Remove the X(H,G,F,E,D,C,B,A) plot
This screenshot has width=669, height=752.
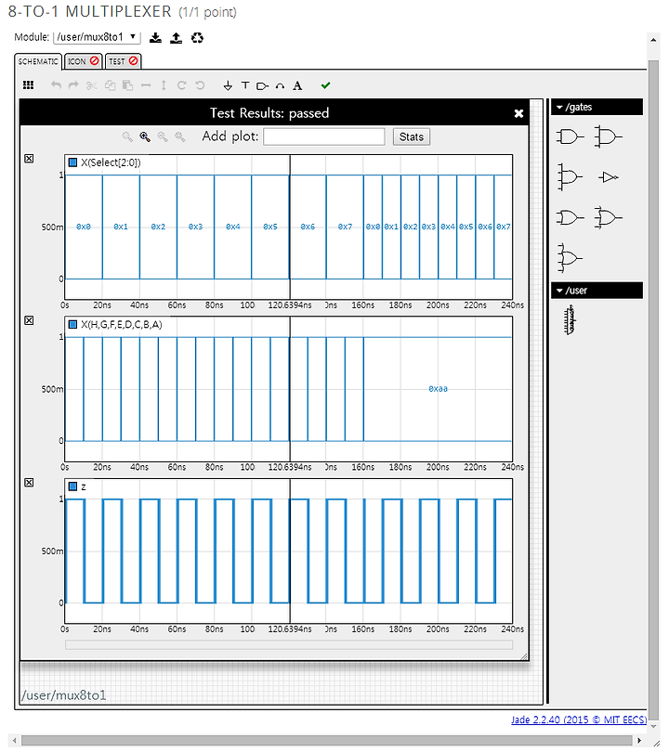[29, 320]
